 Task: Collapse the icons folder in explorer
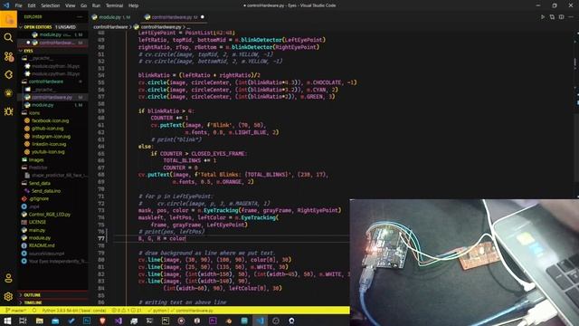pos(52,112)
